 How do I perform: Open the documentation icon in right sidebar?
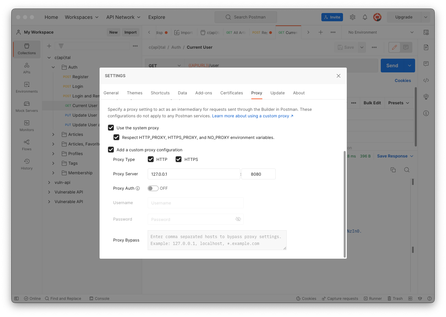pyautogui.click(x=426, y=47)
